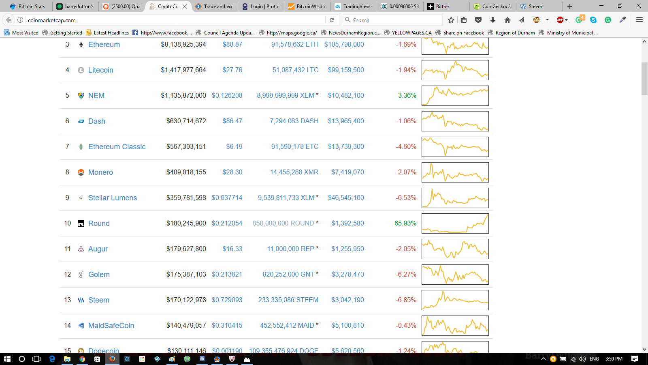Open Adblock Plus ABP icon
The width and height of the screenshot is (648, 365).
[560, 20]
